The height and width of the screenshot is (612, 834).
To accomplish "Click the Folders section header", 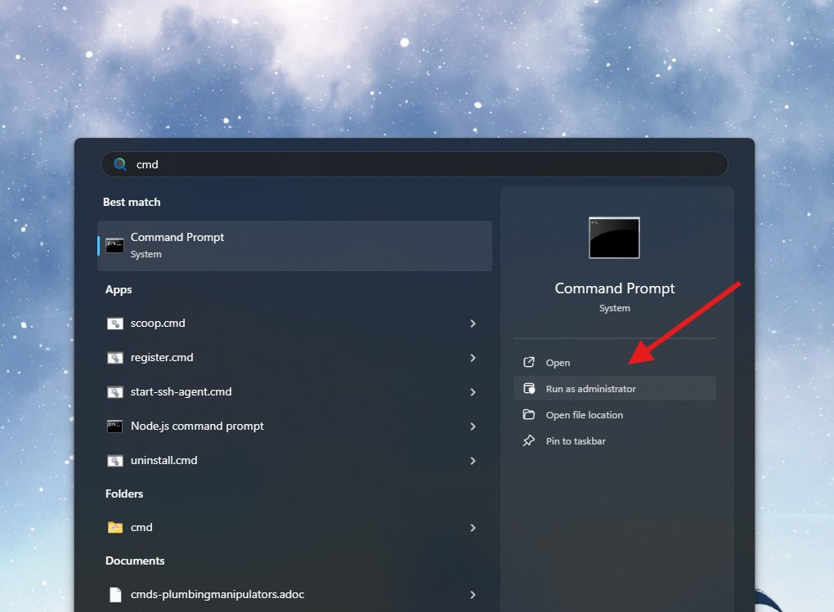I will pos(124,494).
